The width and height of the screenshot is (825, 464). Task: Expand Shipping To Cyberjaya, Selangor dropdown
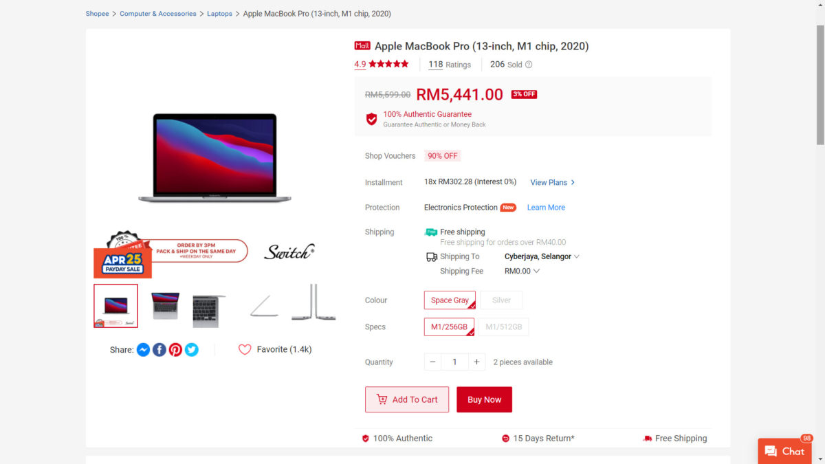[542, 256]
